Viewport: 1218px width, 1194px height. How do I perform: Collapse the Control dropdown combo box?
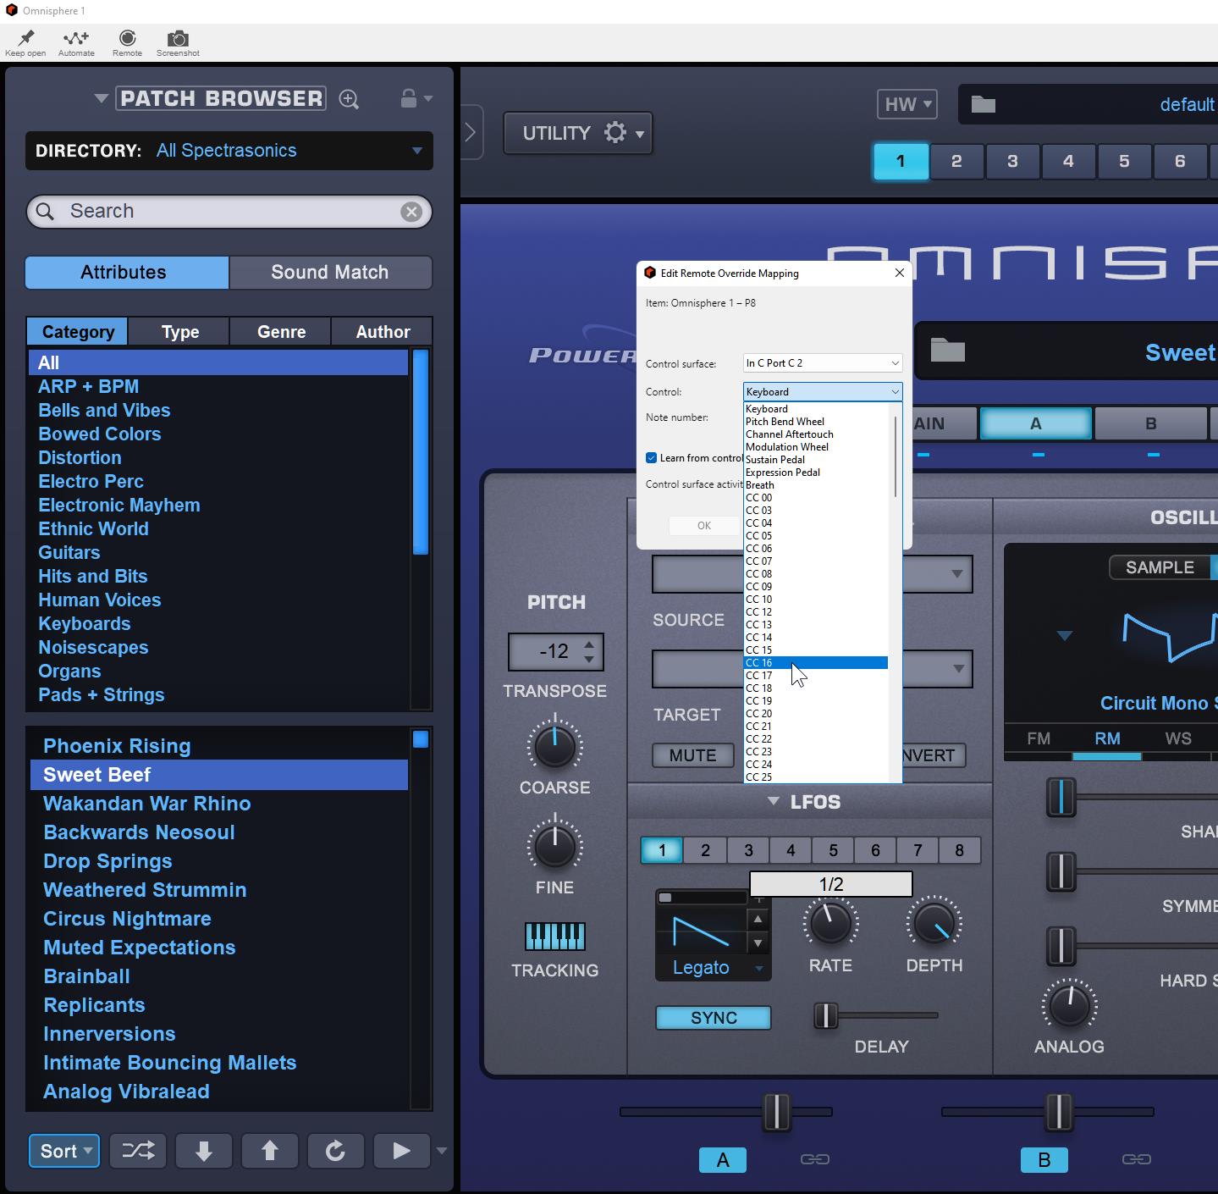pos(823,392)
